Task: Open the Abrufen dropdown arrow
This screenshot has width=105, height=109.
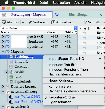Action: (23, 22)
